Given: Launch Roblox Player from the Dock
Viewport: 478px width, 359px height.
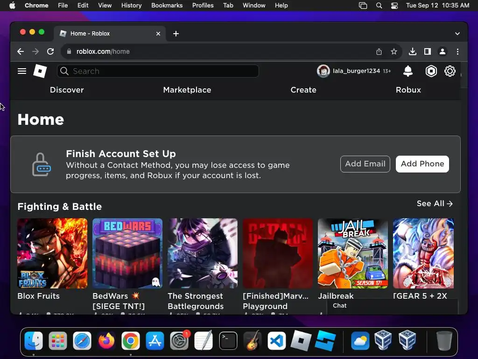Looking at the screenshot, I should click(301, 340).
